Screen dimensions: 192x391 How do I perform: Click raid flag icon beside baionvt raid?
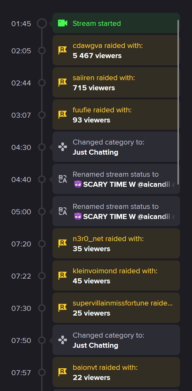click(x=63, y=372)
